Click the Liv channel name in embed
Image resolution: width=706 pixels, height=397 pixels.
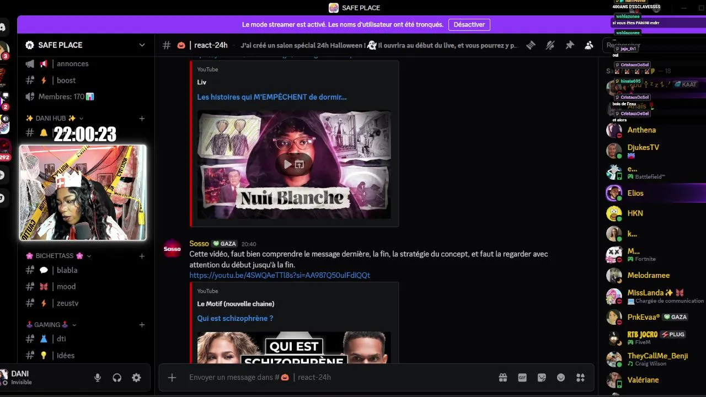[x=202, y=82]
